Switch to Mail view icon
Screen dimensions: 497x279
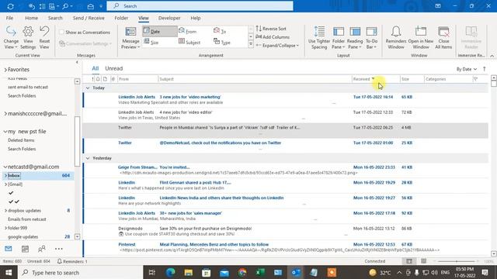pos(9,249)
